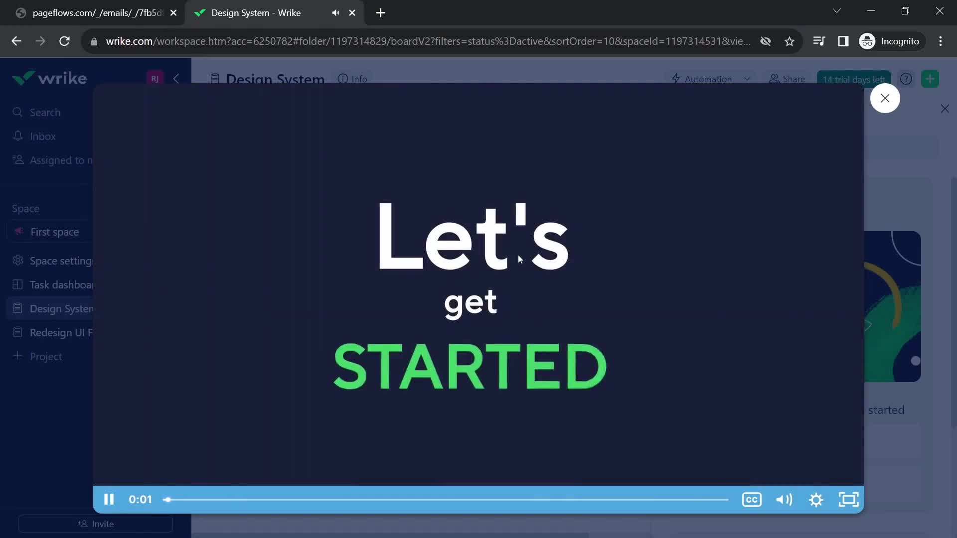Pause the playing video

coord(109,499)
